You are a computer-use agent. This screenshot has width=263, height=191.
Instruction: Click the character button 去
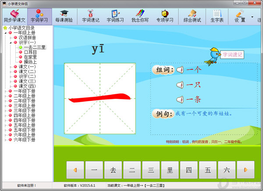point(113,170)
